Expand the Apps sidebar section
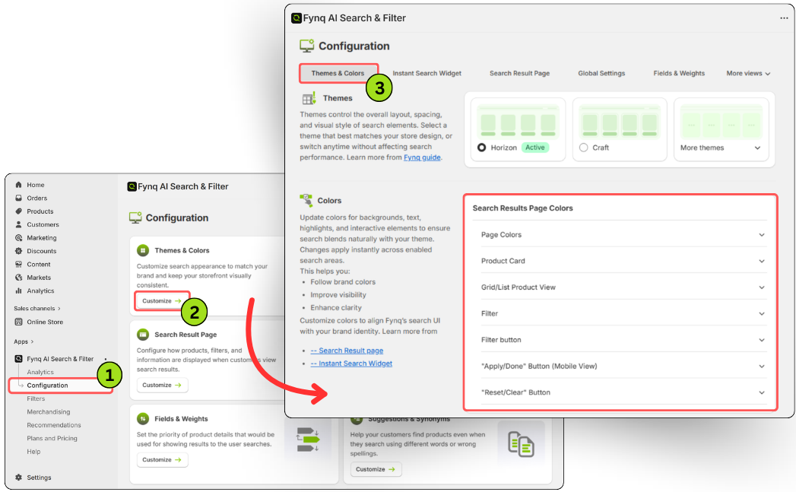 pos(24,341)
